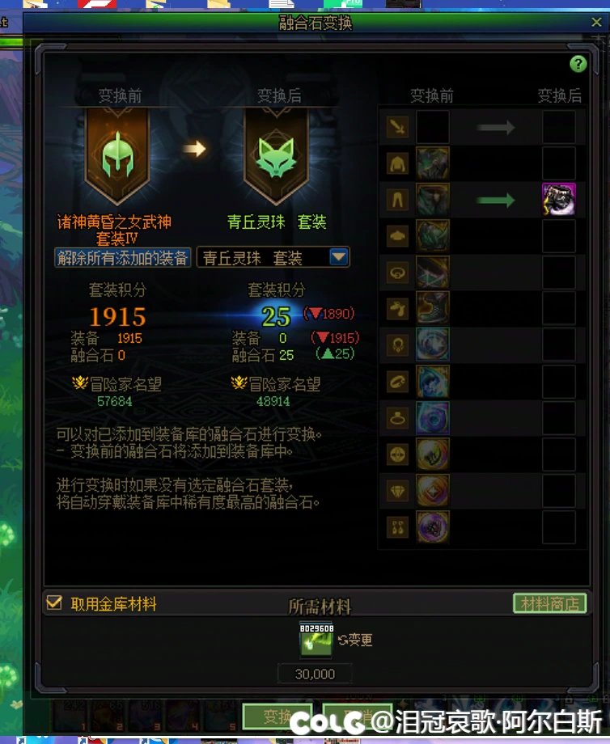Select the purple converted pants fusion stone

pyautogui.click(x=558, y=199)
